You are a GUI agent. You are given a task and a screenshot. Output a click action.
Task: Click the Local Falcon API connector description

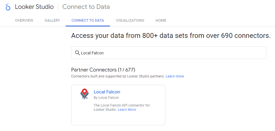click(x=122, y=107)
